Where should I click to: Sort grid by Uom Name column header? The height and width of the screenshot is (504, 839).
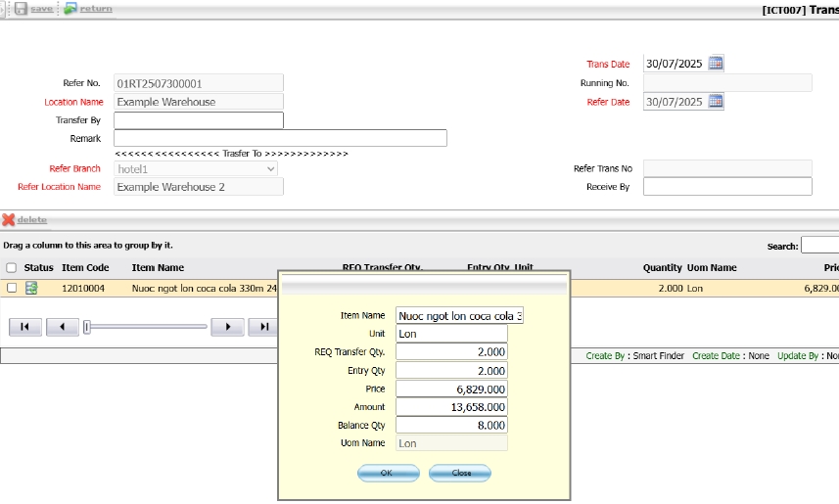pos(712,268)
